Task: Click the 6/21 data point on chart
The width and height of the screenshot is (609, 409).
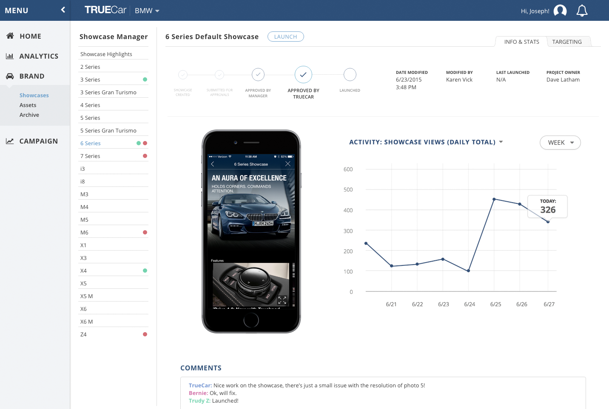Action: [392, 266]
